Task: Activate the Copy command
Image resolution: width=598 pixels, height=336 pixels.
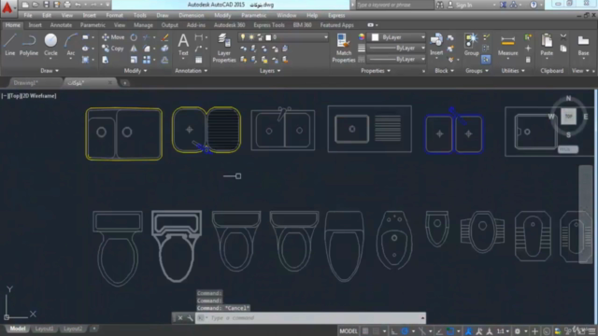Action: coord(112,49)
